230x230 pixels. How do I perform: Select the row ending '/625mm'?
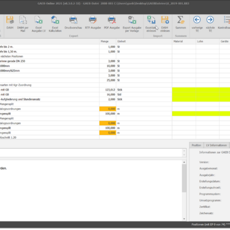[115, 71]
